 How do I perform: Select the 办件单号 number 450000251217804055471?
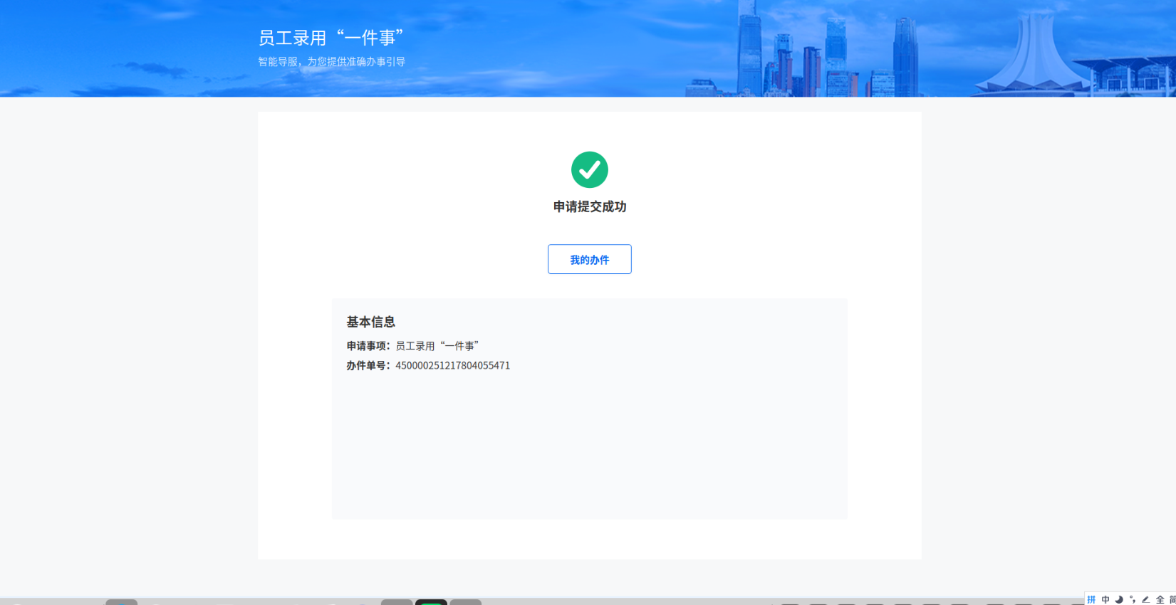click(452, 366)
